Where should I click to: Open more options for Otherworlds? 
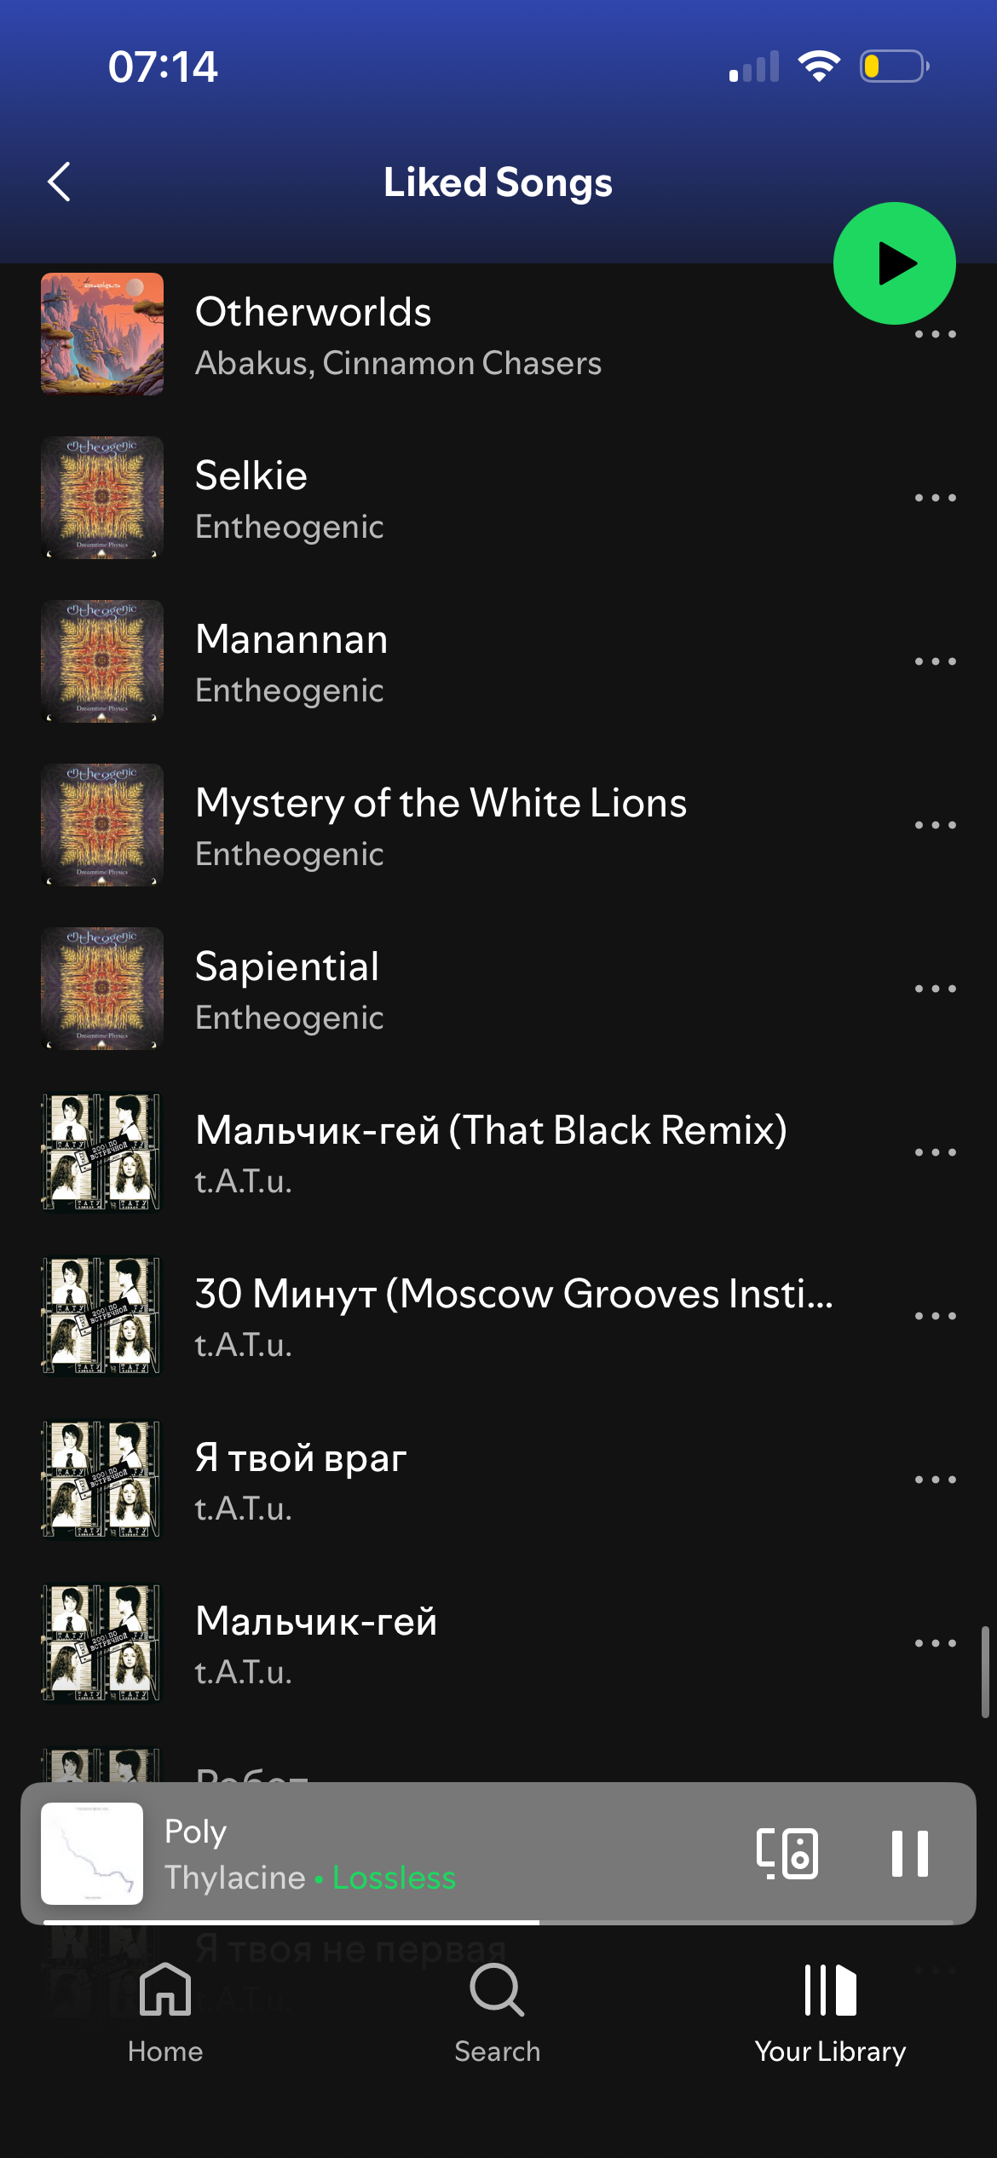click(935, 334)
